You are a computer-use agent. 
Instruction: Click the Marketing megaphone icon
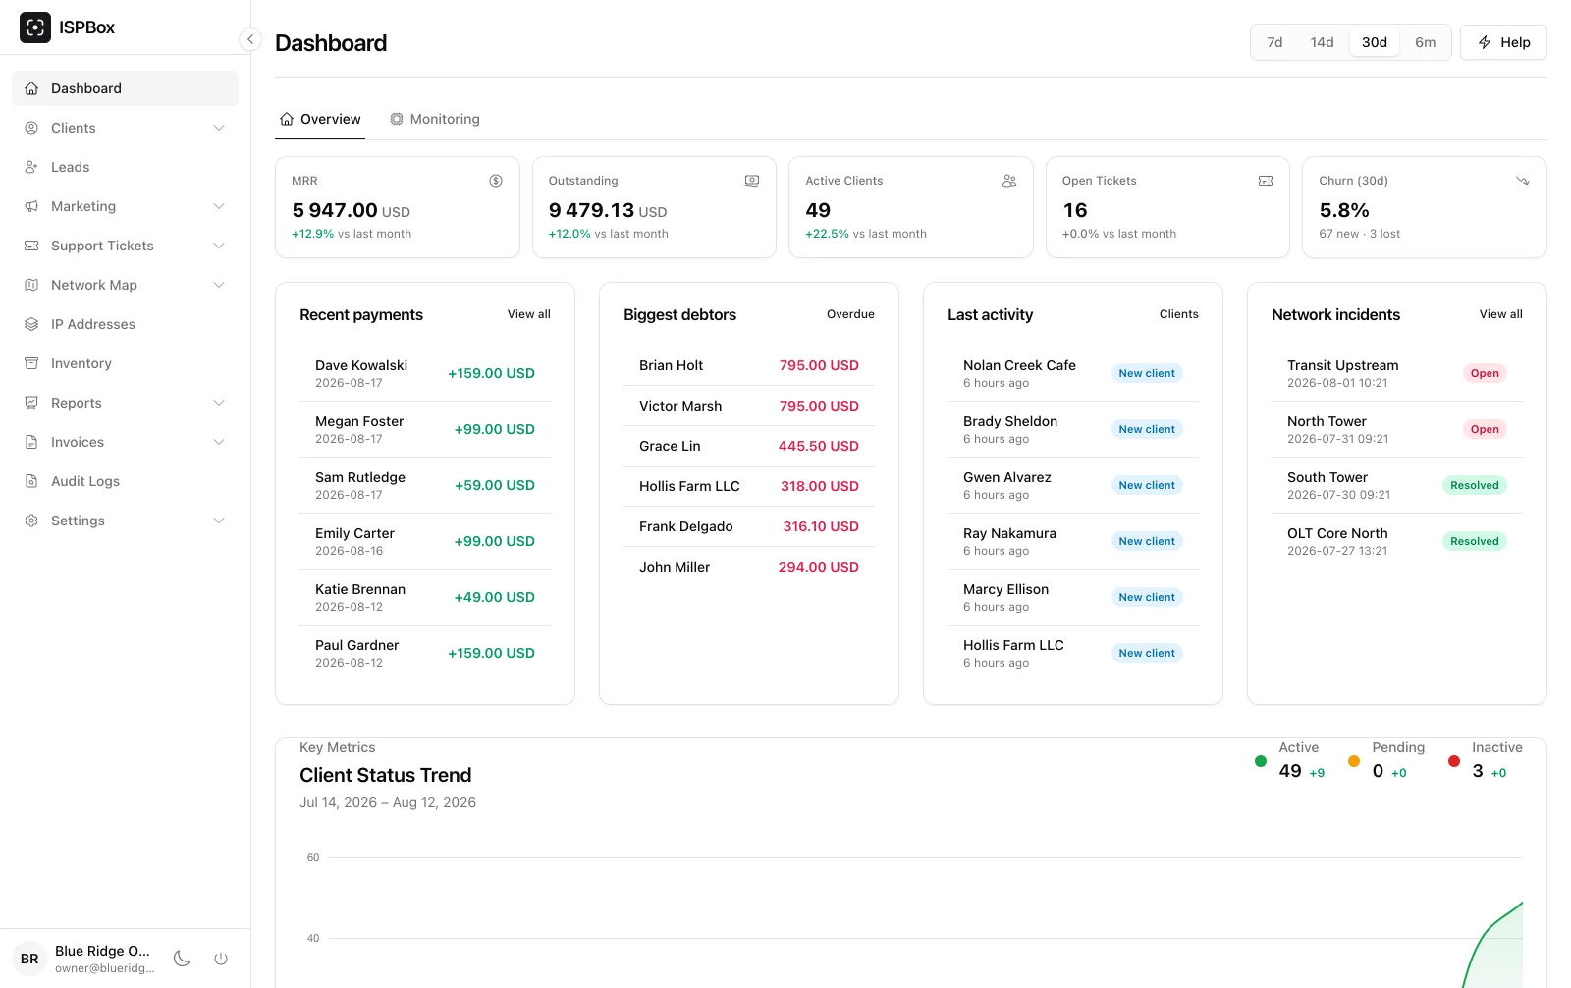(31, 206)
